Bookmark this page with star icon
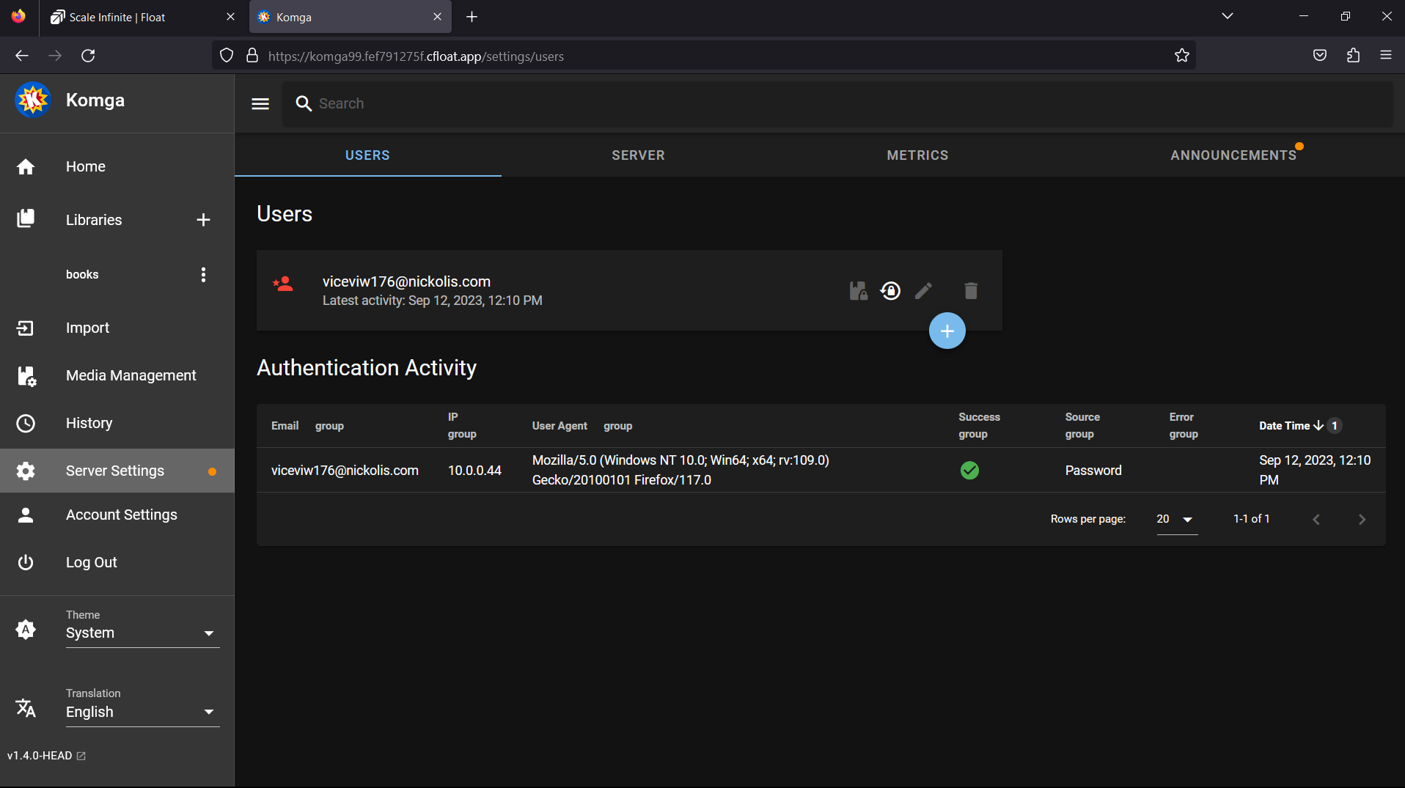 click(1181, 56)
